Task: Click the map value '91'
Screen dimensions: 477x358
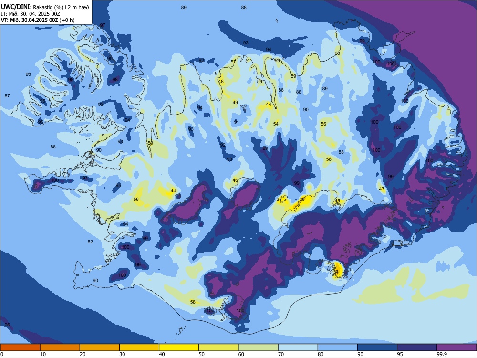Action: [237, 122]
